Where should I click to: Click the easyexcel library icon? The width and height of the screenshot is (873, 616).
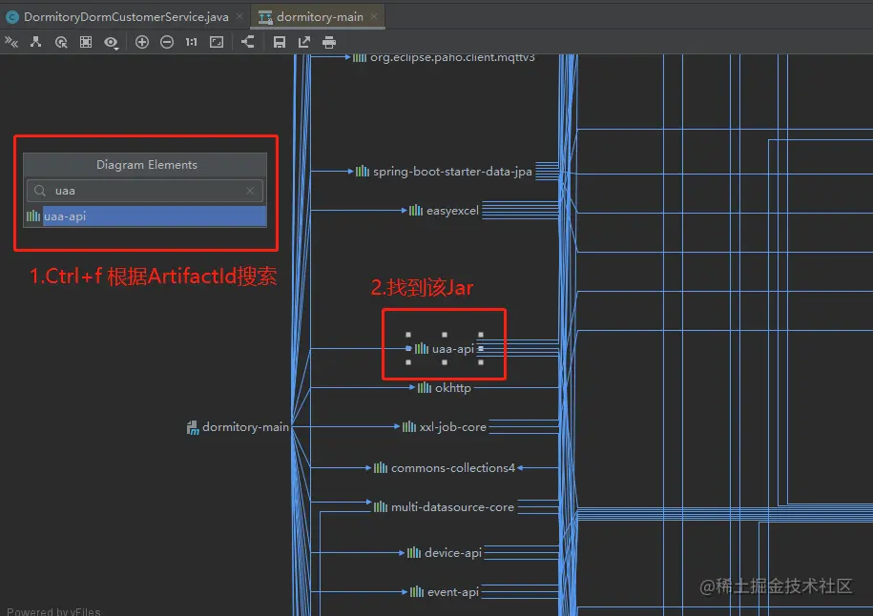pyautogui.click(x=416, y=211)
